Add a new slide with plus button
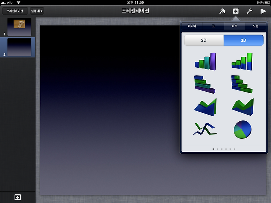This screenshot has height=203, width=271. click(18, 197)
